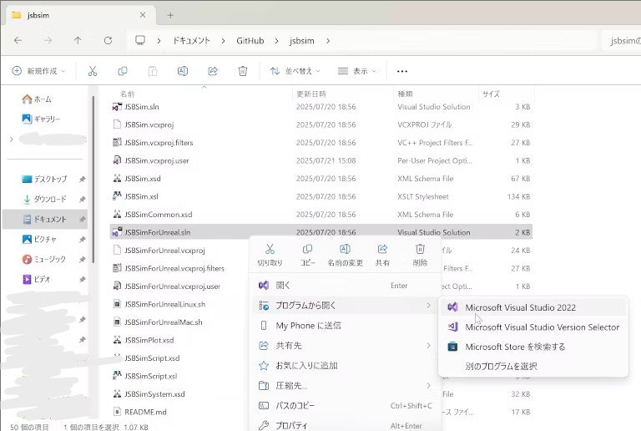641x431 pixels.
Task: Expand 共有先 submenu arrow
Action: coord(428,346)
